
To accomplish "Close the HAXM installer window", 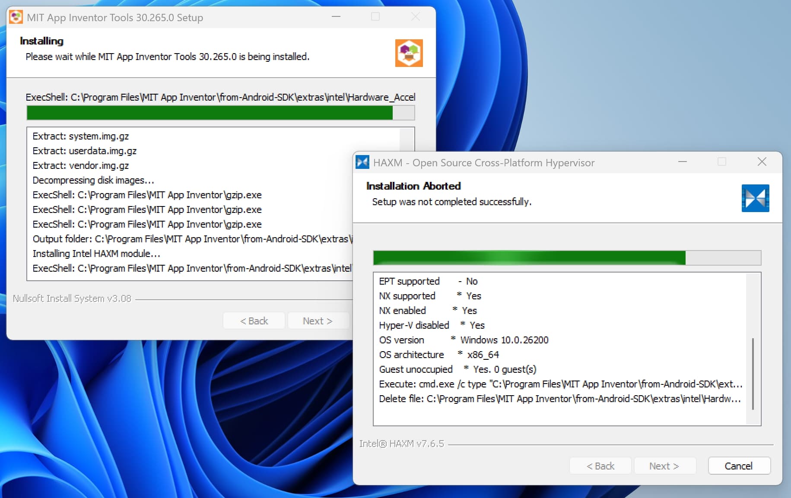I will [x=762, y=162].
